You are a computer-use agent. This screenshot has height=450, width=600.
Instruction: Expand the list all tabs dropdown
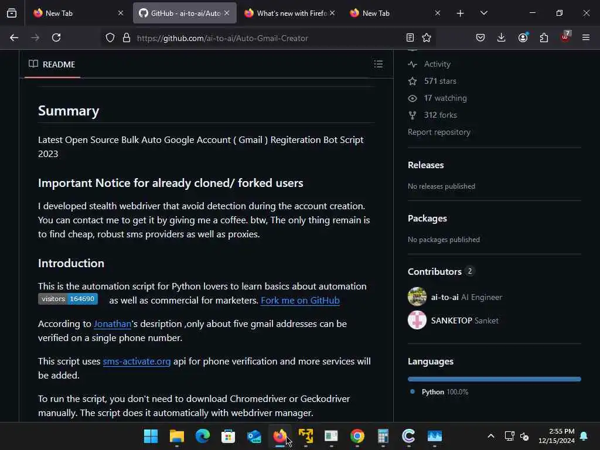pyautogui.click(x=483, y=13)
